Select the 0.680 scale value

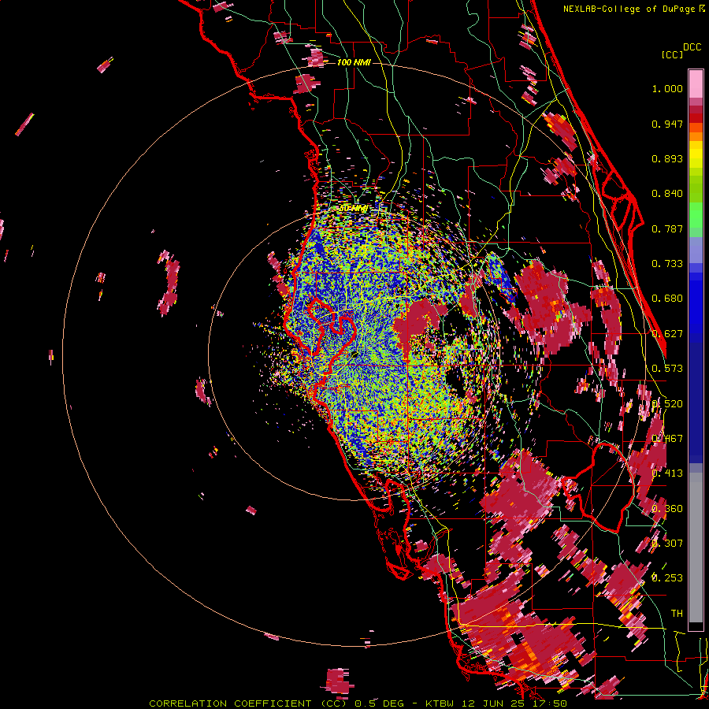pos(667,299)
